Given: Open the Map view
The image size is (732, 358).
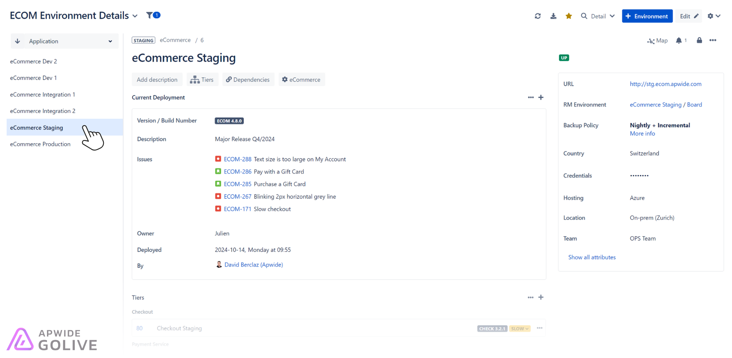Looking at the screenshot, I should 658,41.
